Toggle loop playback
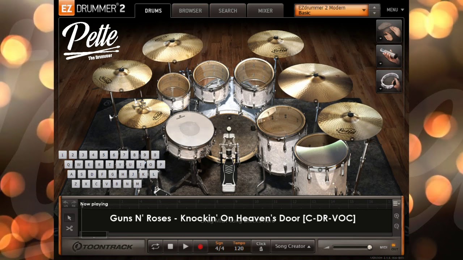Screen dimensions: 463x260 click(x=156, y=247)
